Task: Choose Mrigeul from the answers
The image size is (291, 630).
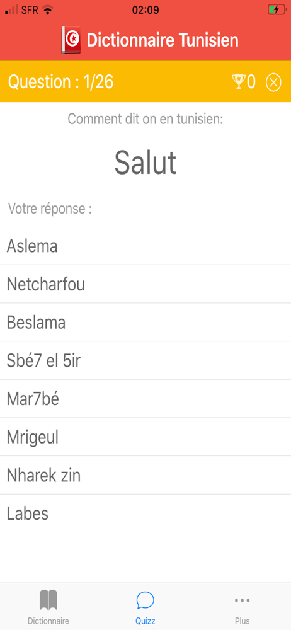Action: click(145, 437)
